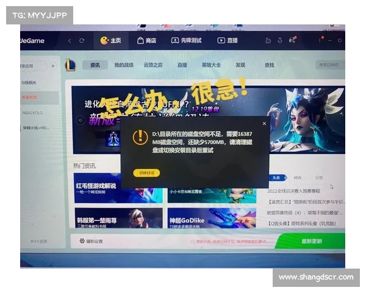Open the 英雄大全 tab

pyautogui.click(x=211, y=65)
